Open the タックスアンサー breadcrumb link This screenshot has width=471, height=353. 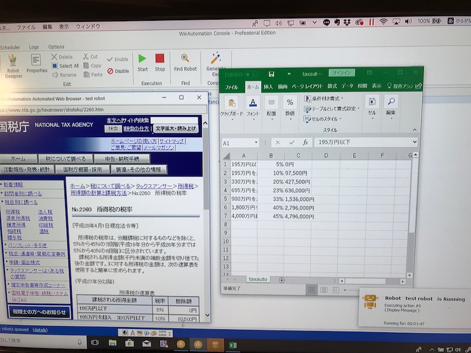[154, 186]
